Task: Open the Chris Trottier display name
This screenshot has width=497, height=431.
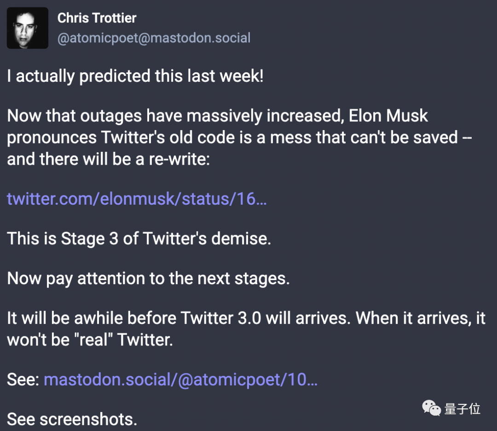Action: tap(97, 18)
